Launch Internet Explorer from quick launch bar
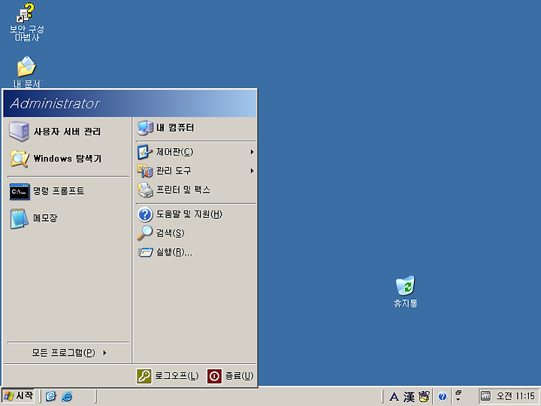The height and width of the screenshot is (406, 541). click(x=67, y=396)
